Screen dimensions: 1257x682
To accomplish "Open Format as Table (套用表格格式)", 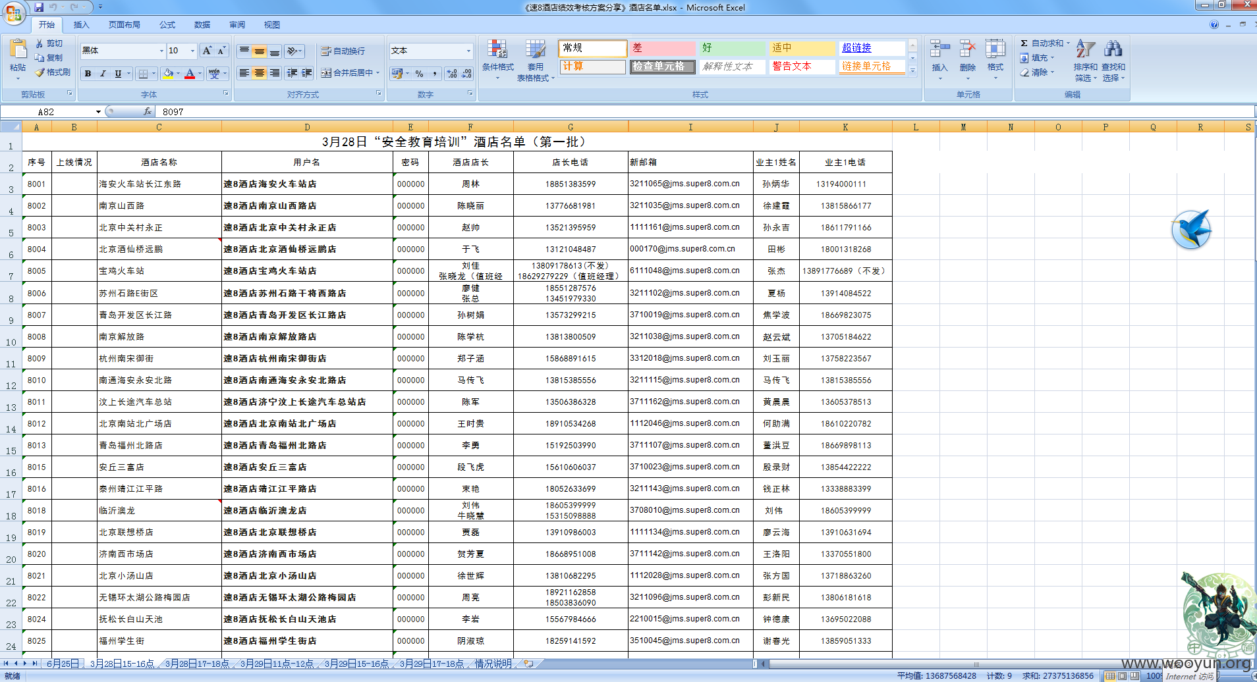I will point(536,60).
